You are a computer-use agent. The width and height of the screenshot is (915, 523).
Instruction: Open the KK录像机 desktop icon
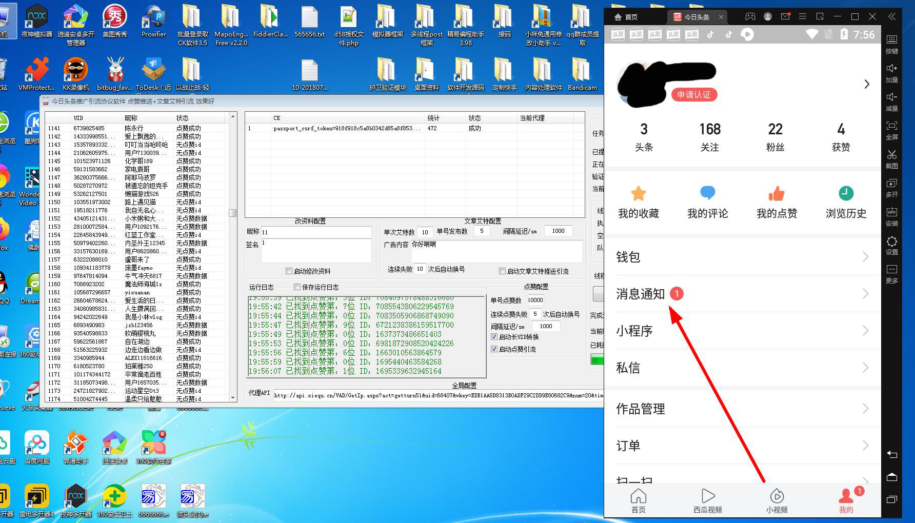pos(76,74)
